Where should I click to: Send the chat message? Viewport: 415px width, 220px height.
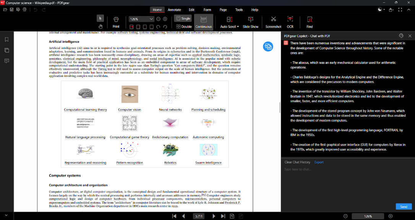[x=404, y=207]
